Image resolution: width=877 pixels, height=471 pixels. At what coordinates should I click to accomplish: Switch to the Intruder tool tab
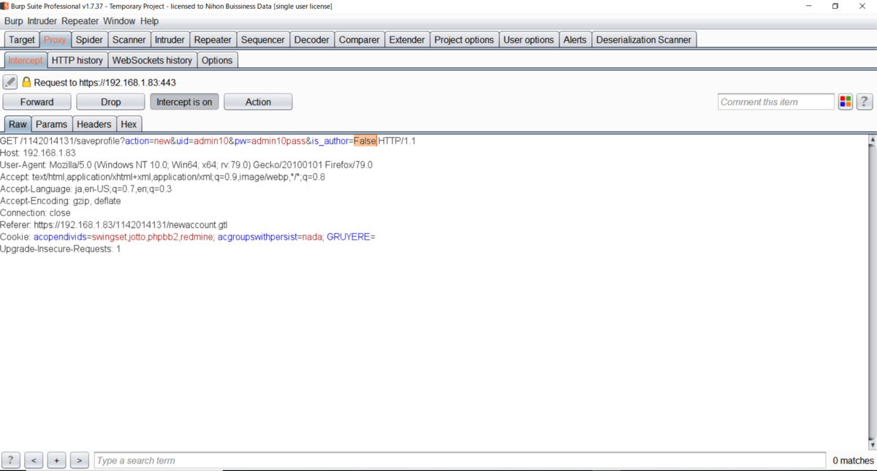point(170,39)
